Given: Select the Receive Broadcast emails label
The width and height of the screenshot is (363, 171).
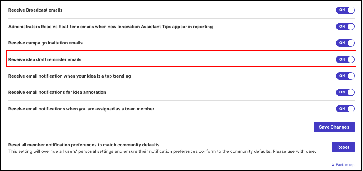Looking at the screenshot, I should 35,10.
